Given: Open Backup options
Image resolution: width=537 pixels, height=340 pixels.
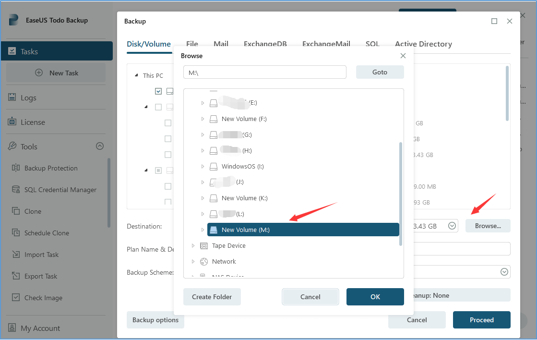Looking at the screenshot, I should 155,320.
